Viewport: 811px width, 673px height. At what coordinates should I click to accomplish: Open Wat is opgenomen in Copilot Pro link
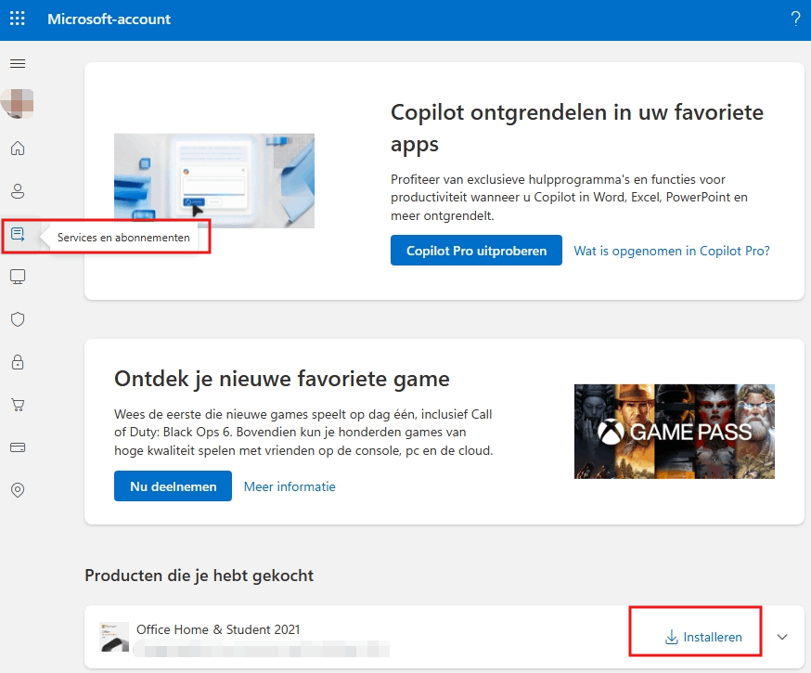coord(672,251)
